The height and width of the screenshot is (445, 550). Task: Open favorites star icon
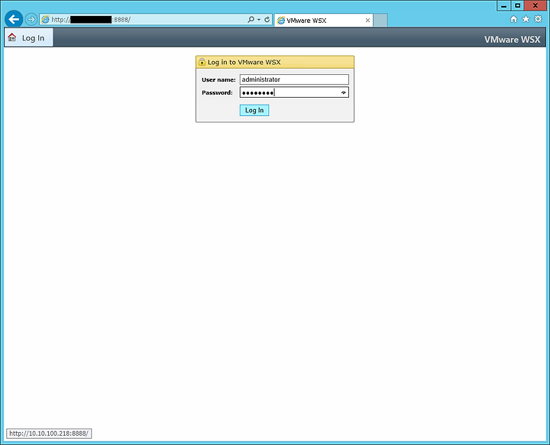click(526, 19)
